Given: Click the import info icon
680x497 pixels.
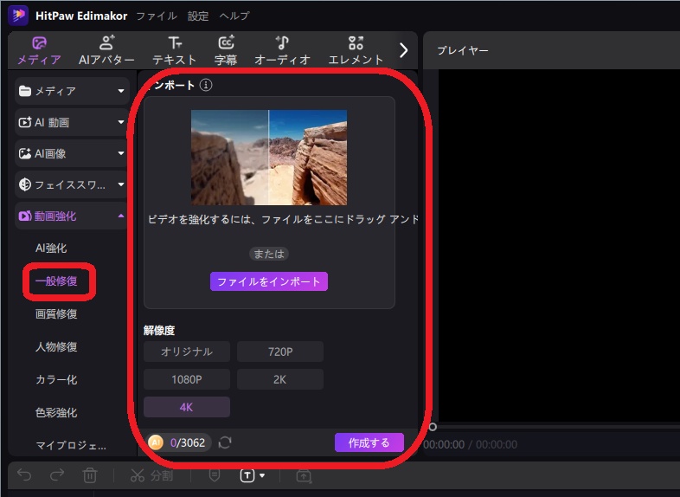Looking at the screenshot, I should [x=206, y=85].
